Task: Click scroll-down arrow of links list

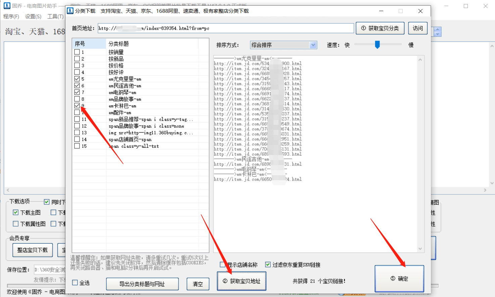Action: tap(420, 249)
